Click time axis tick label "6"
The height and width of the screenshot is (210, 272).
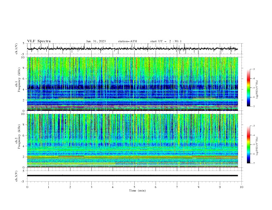pyautogui.click(x=156, y=187)
